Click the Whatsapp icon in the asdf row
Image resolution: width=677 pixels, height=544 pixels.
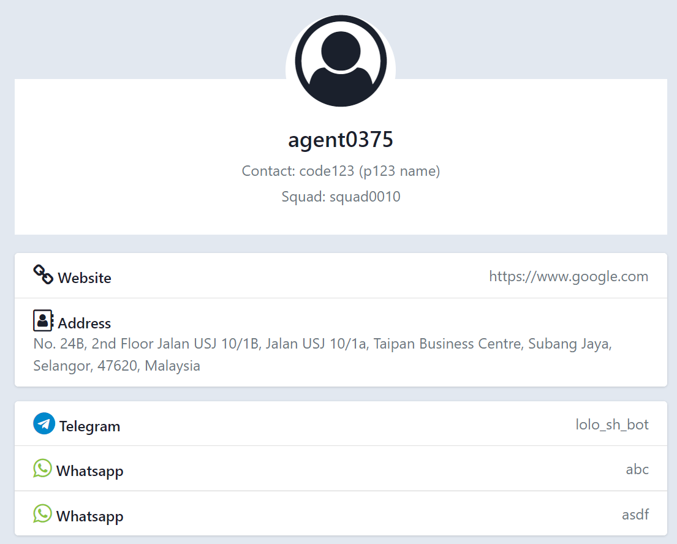click(42, 513)
